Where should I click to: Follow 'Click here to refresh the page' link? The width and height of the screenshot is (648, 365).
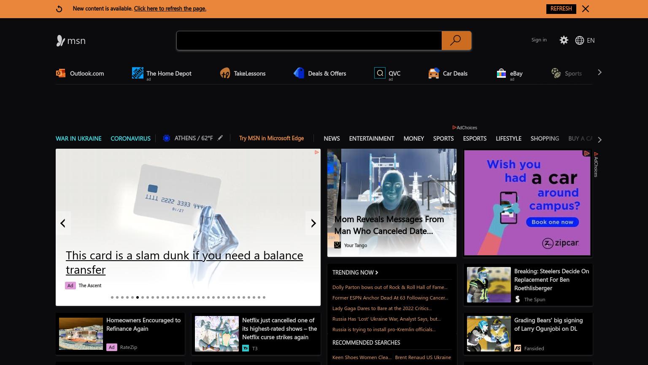(170, 8)
